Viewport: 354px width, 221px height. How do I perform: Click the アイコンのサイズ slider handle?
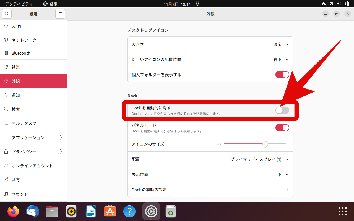coord(265,144)
